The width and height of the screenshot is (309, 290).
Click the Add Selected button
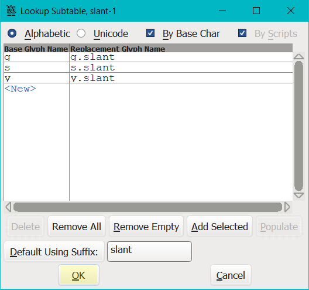219,227
